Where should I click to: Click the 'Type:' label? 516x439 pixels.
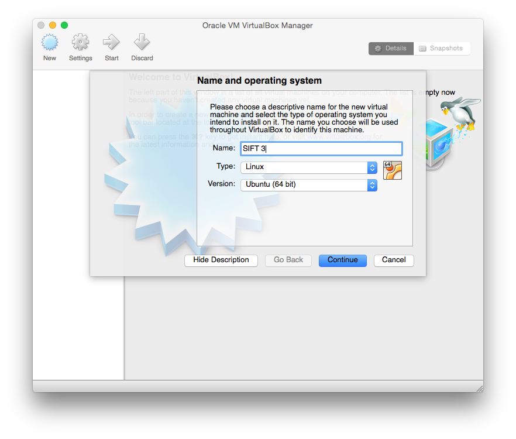(226, 166)
